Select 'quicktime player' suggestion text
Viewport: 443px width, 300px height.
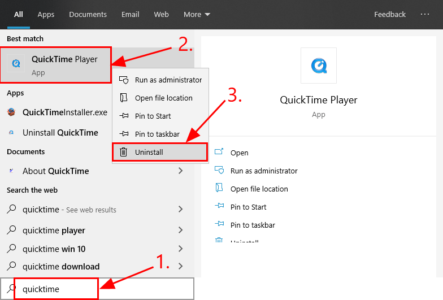54,231
